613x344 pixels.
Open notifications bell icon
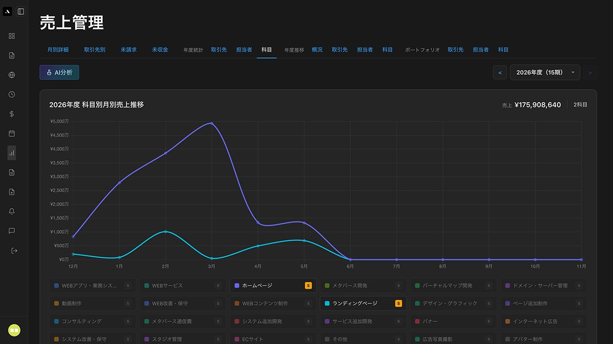(12, 211)
